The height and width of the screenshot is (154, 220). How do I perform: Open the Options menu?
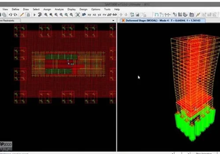(96, 9)
